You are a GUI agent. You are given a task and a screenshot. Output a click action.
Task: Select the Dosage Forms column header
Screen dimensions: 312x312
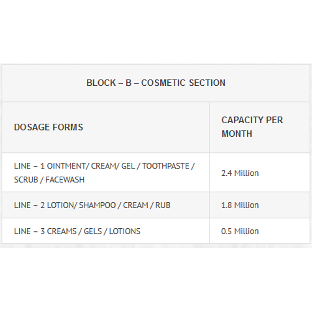pos(48,127)
